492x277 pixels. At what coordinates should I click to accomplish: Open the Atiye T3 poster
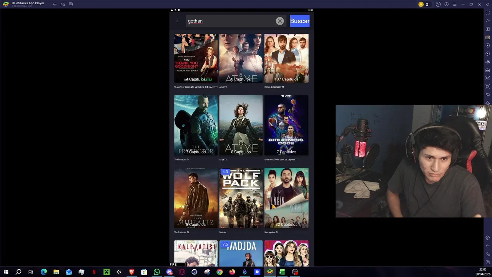point(241,58)
